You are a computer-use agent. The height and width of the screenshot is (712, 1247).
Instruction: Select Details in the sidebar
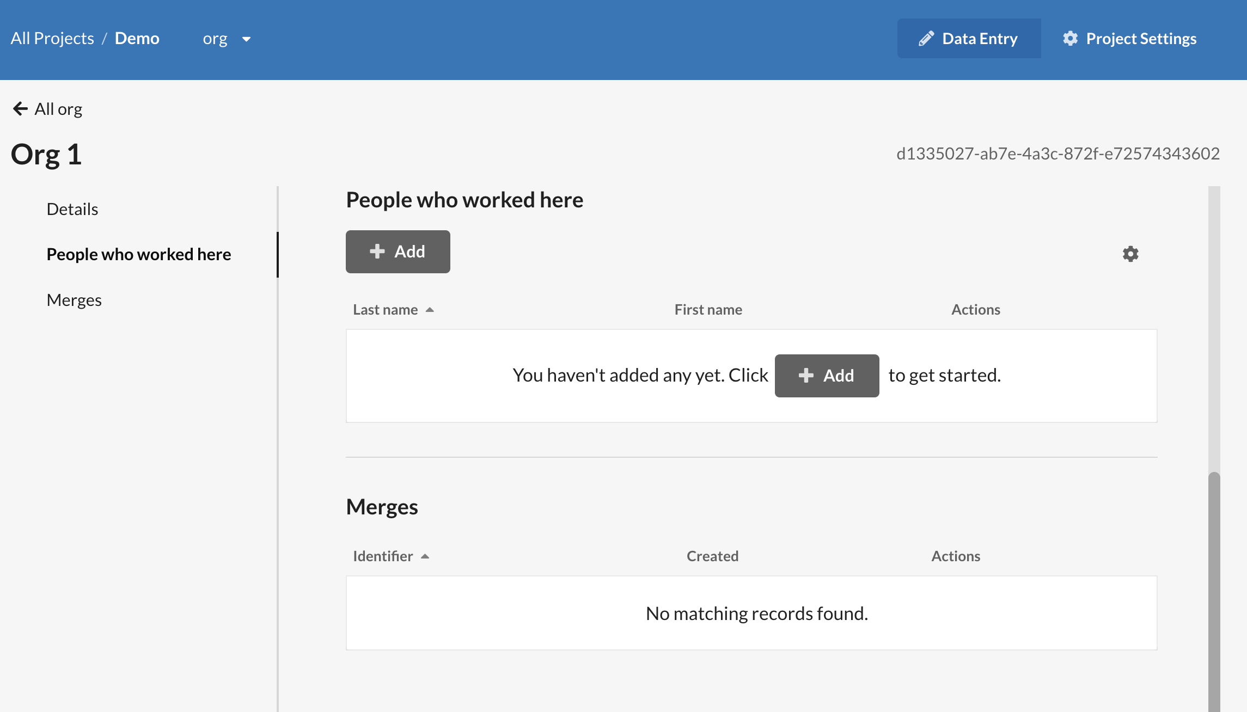72,209
